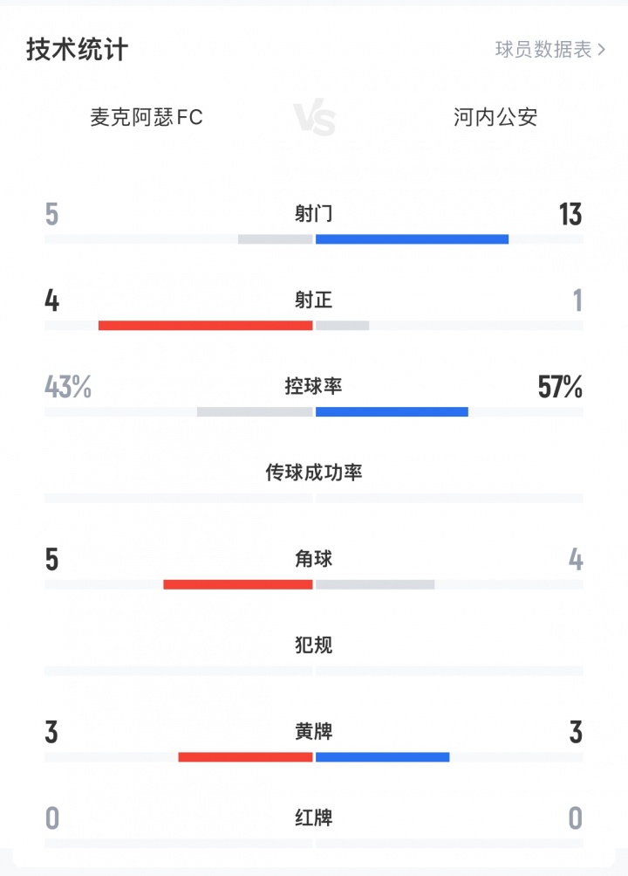Click the 犯规 fouls label
Screen dimensions: 628x876
[313, 645]
